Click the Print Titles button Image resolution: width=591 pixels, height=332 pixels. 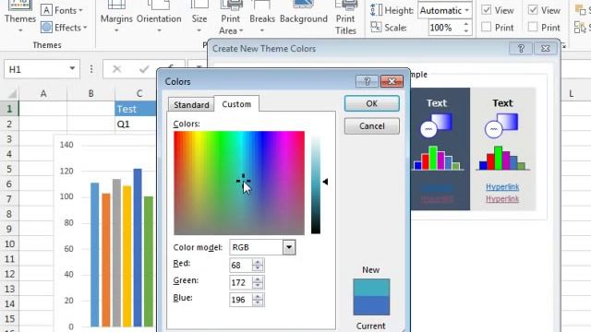click(345, 18)
